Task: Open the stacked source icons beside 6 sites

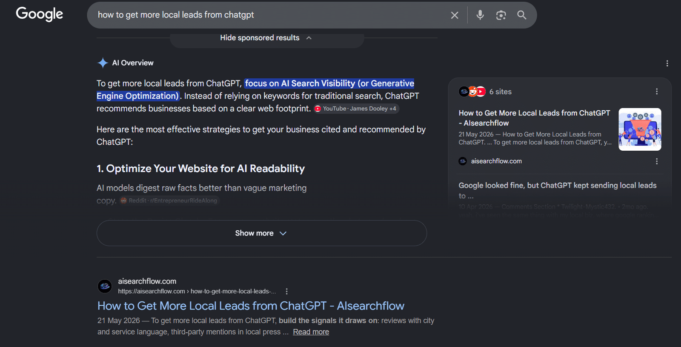Action: pos(472,92)
